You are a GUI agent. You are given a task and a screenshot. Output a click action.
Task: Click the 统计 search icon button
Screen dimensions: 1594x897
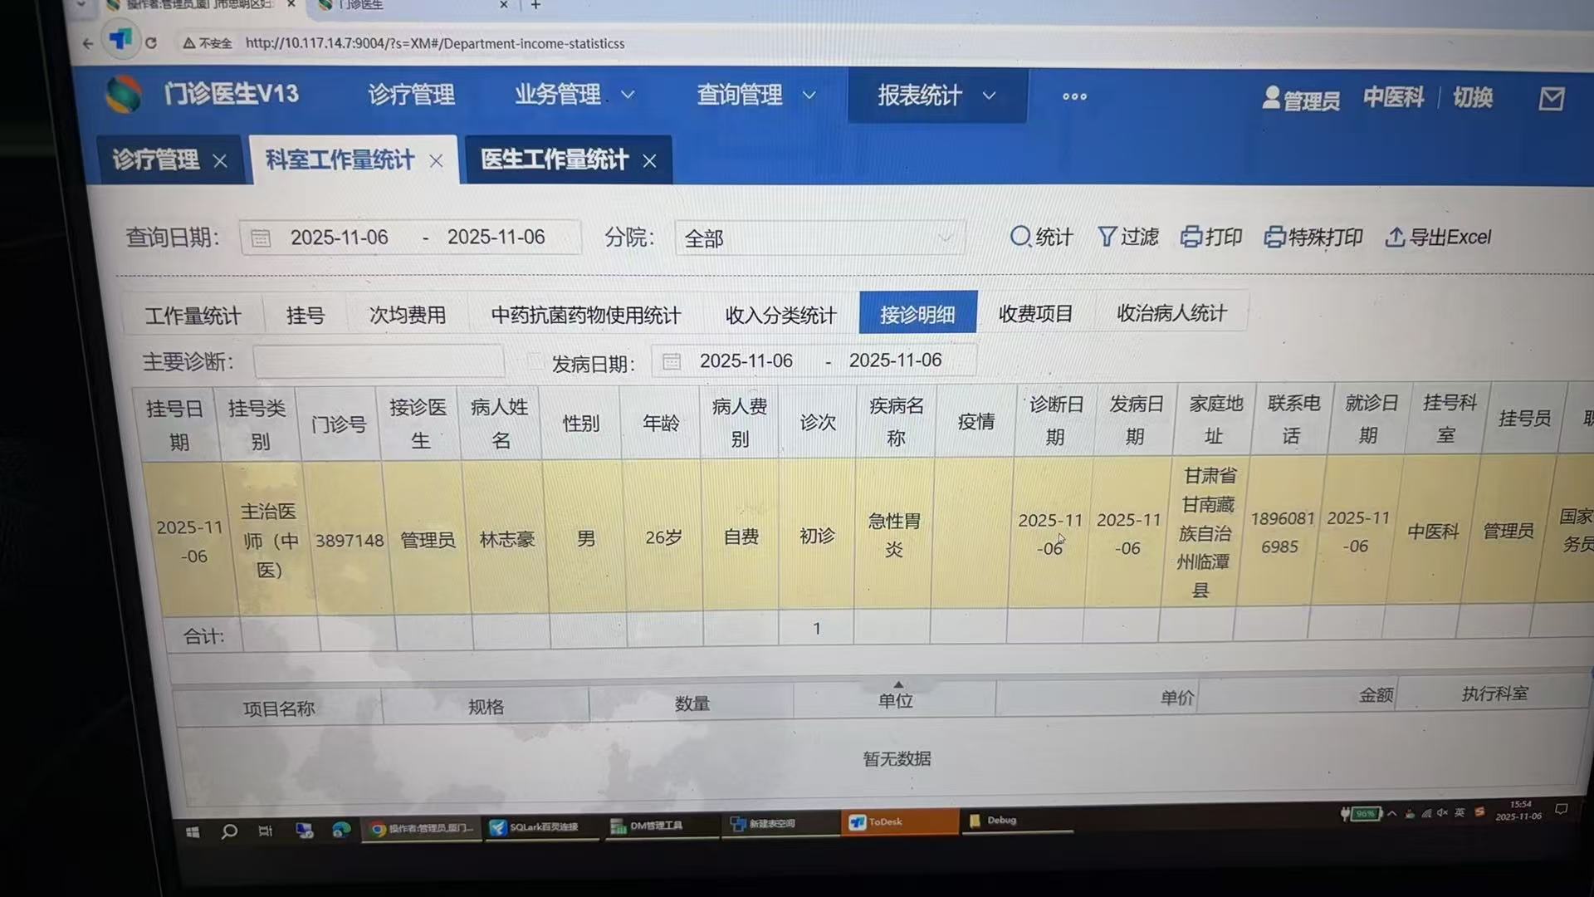pyautogui.click(x=1020, y=237)
